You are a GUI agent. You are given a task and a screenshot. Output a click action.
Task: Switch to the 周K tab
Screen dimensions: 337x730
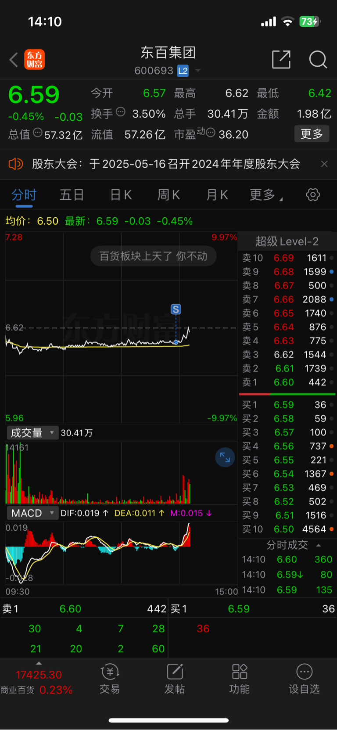coord(169,195)
